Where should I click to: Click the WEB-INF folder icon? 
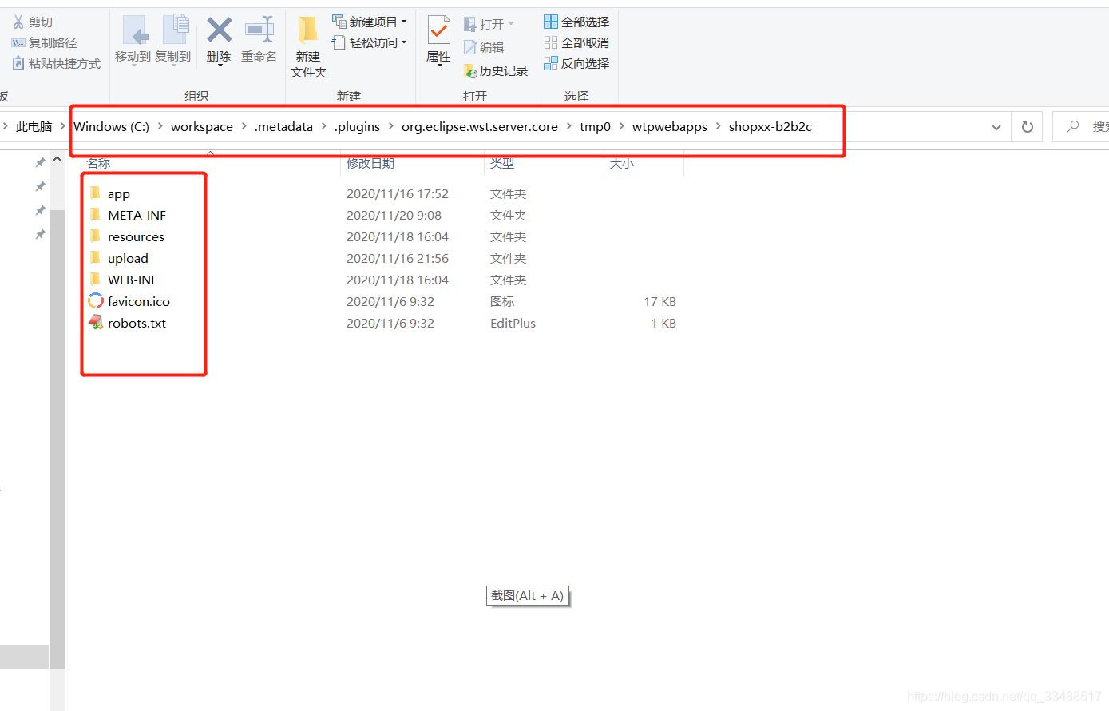click(x=95, y=279)
